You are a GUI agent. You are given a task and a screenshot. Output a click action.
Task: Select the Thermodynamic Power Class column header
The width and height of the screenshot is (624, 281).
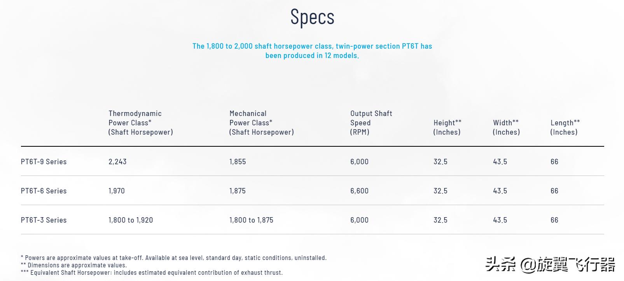point(140,123)
